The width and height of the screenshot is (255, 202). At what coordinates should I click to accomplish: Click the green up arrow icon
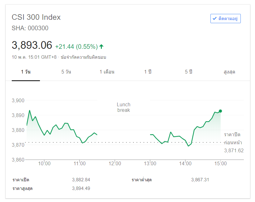101,47
